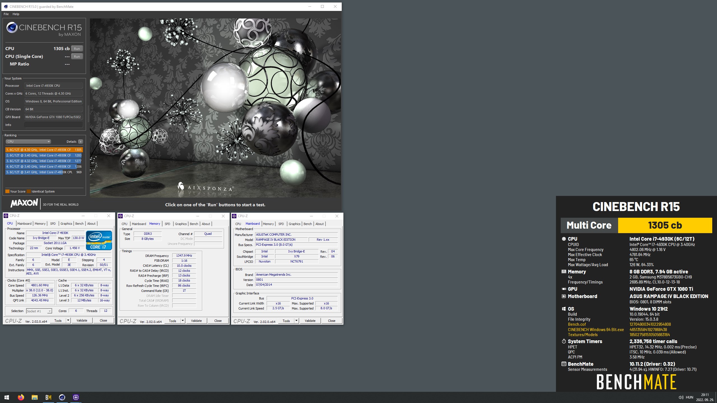Click the first CPU-Z window title icon
This screenshot has width=717, height=403.
pyautogui.click(x=6, y=216)
